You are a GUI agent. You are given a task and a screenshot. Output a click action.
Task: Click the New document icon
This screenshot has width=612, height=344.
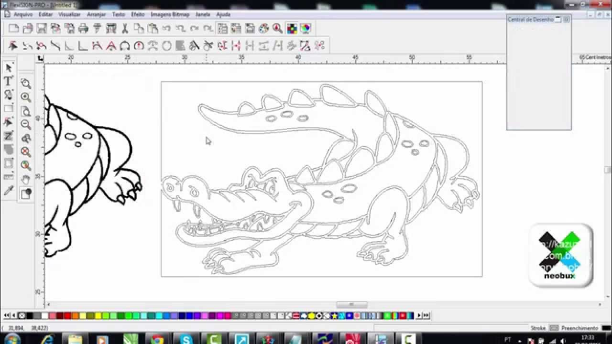point(13,29)
